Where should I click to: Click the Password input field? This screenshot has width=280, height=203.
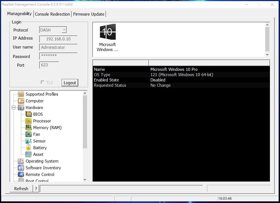point(58,56)
